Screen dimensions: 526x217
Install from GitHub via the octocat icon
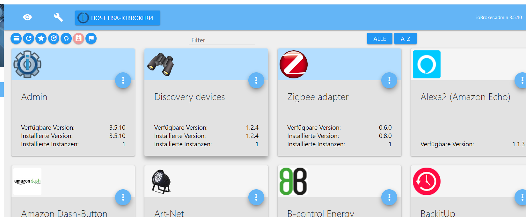coord(66,39)
